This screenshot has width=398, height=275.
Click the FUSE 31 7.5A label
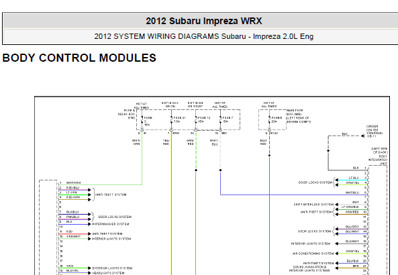(179, 119)
